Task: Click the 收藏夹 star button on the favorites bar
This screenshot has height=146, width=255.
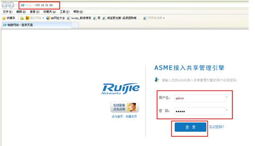Action: [x=9, y=18]
